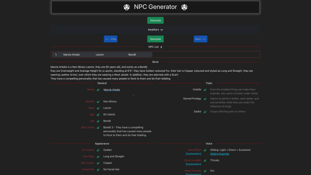Collapse the NPC List section
The width and height of the screenshot is (311, 175).
[x=155, y=47]
